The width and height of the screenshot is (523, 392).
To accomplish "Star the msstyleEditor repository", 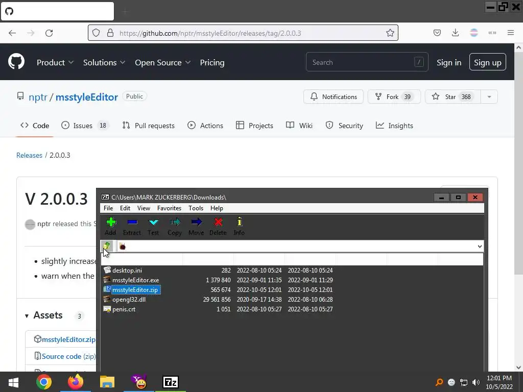I will pos(453,96).
